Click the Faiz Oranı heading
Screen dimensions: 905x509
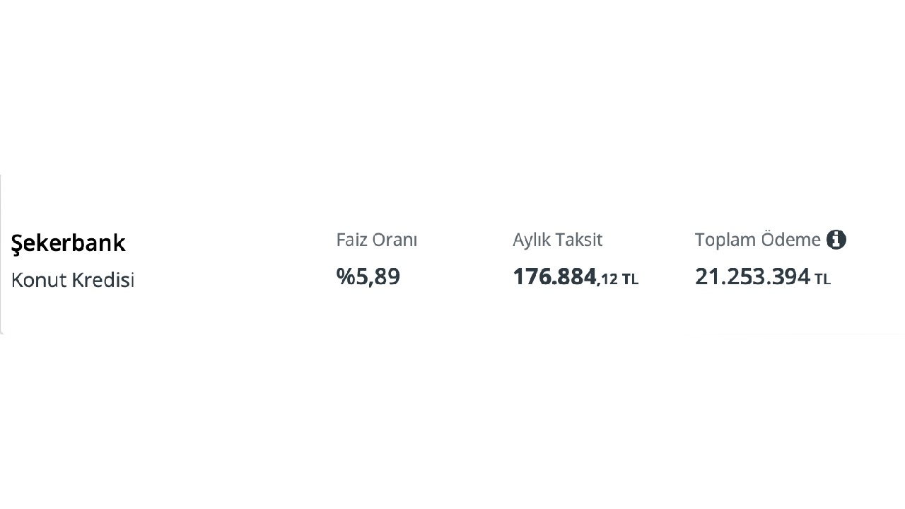pos(377,240)
